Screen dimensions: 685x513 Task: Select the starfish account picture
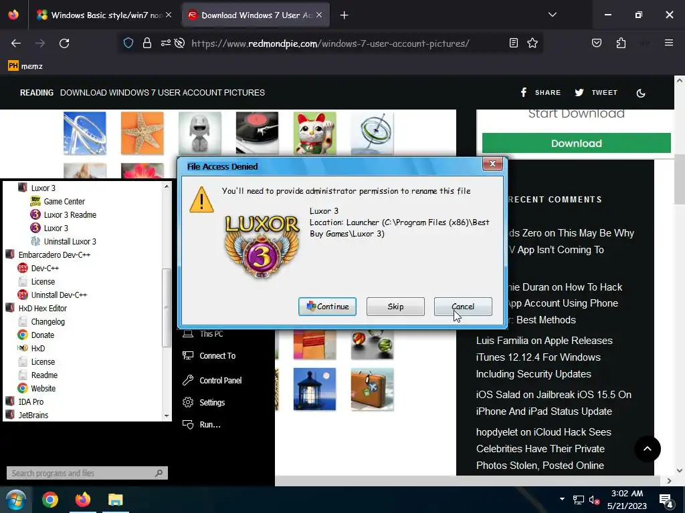point(142,133)
